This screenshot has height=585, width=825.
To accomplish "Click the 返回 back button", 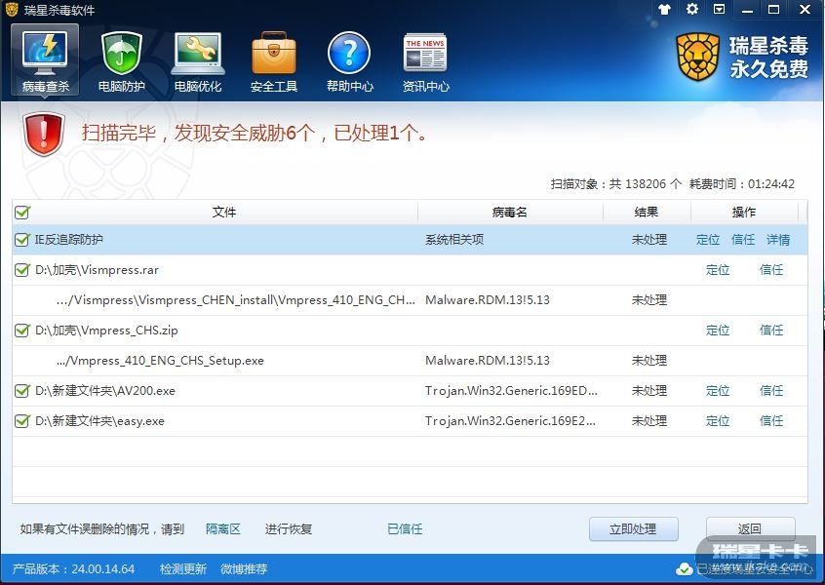I will pyautogui.click(x=750, y=529).
